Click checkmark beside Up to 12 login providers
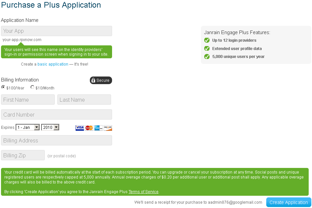312x208 pixels. click(207, 40)
